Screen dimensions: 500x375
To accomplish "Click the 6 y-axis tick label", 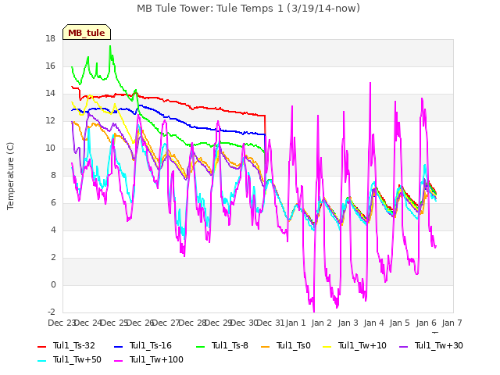I will [53, 203].
